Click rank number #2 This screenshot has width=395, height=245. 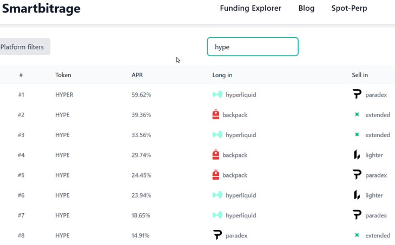click(x=21, y=115)
